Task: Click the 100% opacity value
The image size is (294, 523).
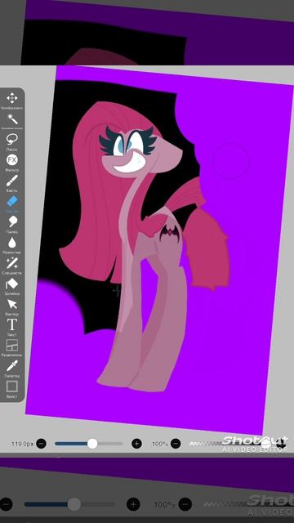Action: (160, 444)
